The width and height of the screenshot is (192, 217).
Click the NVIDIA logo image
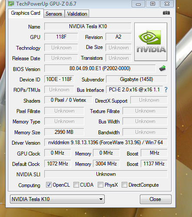[x=151, y=42]
